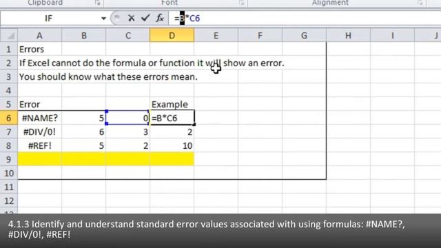Select column F header
The width and height of the screenshot is (441, 248).
[260, 35]
